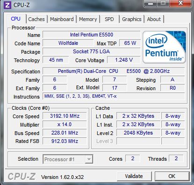Click the maximize button in title bar
The height and width of the screenshot is (185, 194).
pos(163,3)
